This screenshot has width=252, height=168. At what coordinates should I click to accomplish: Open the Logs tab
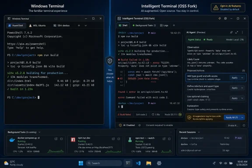[164, 25]
